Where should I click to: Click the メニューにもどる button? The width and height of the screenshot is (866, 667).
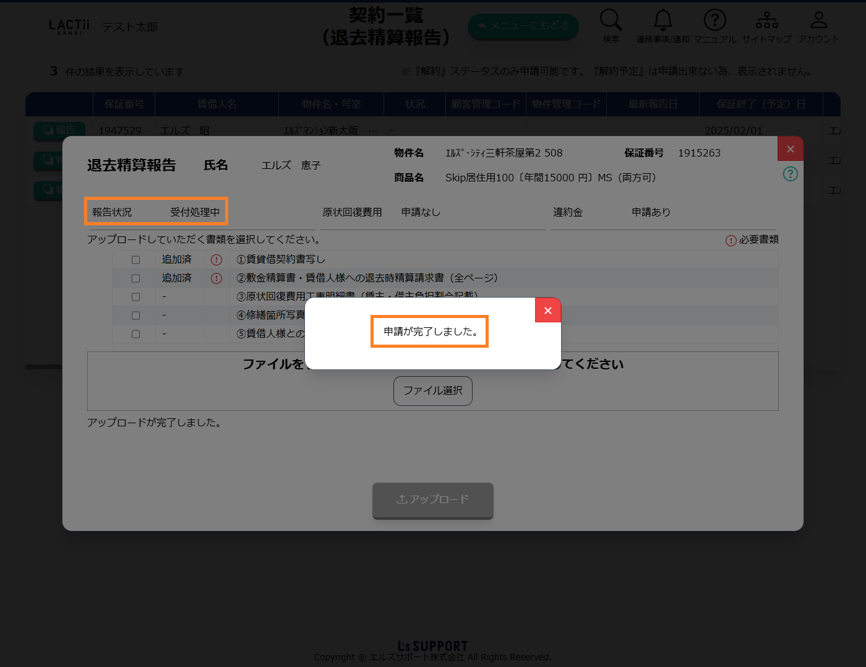(523, 27)
